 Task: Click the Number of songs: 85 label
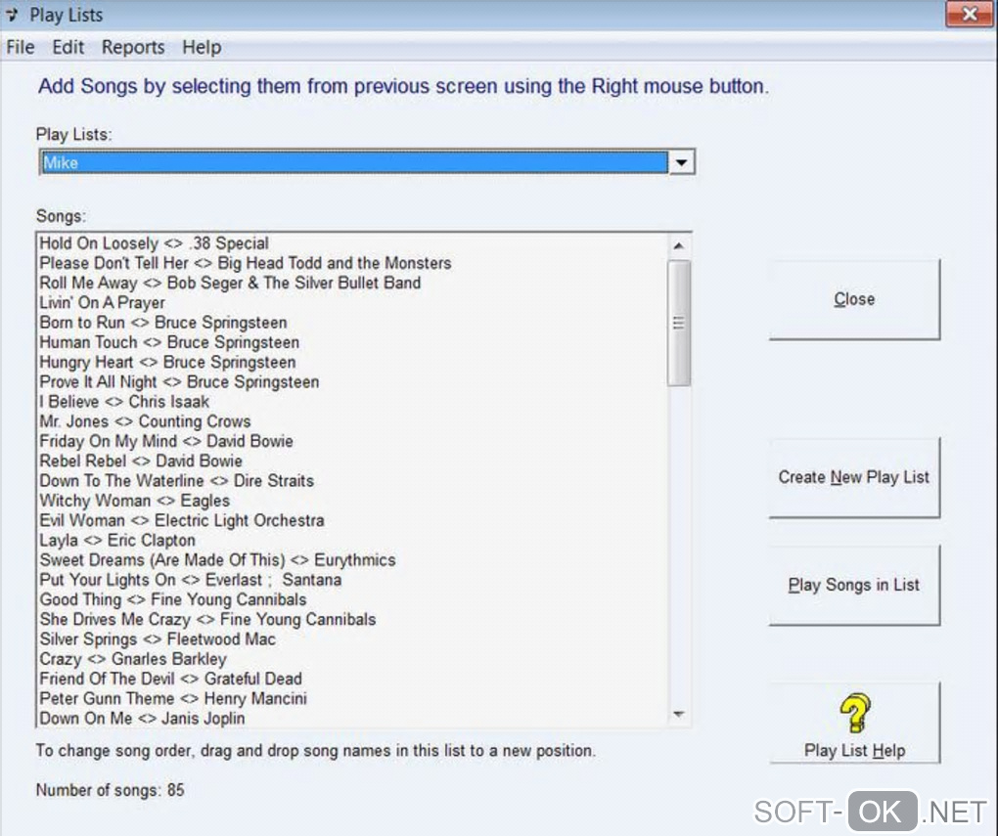coord(110,790)
